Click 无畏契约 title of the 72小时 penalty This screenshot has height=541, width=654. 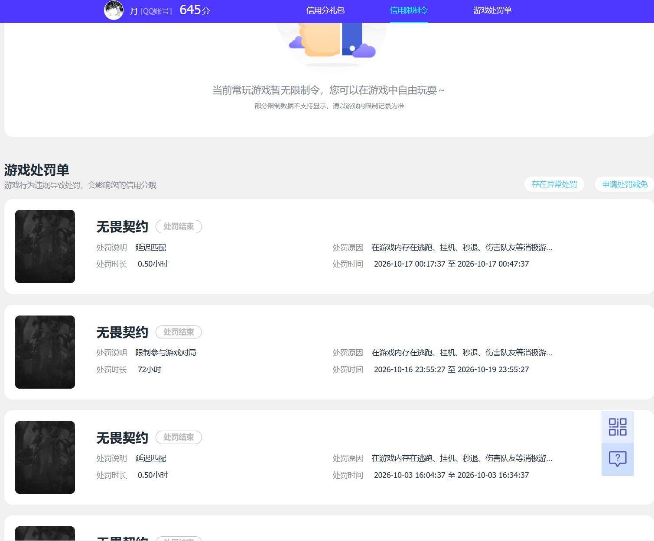(122, 332)
